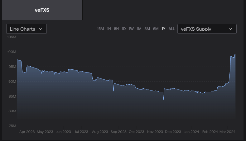Click the Dec 2023 axis label
The image size is (246, 141).
tap(173, 132)
